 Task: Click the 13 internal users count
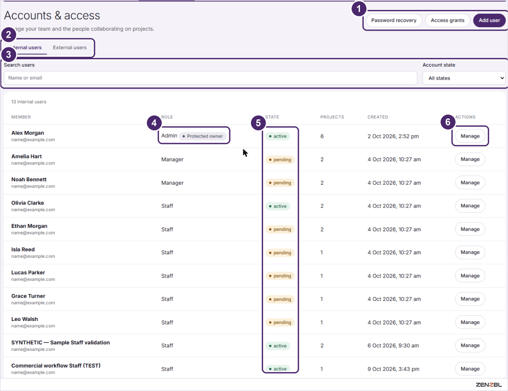(29, 102)
